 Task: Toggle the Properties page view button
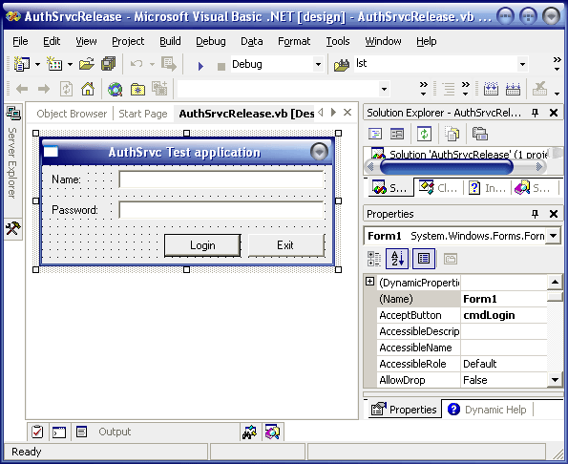point(424,259)
